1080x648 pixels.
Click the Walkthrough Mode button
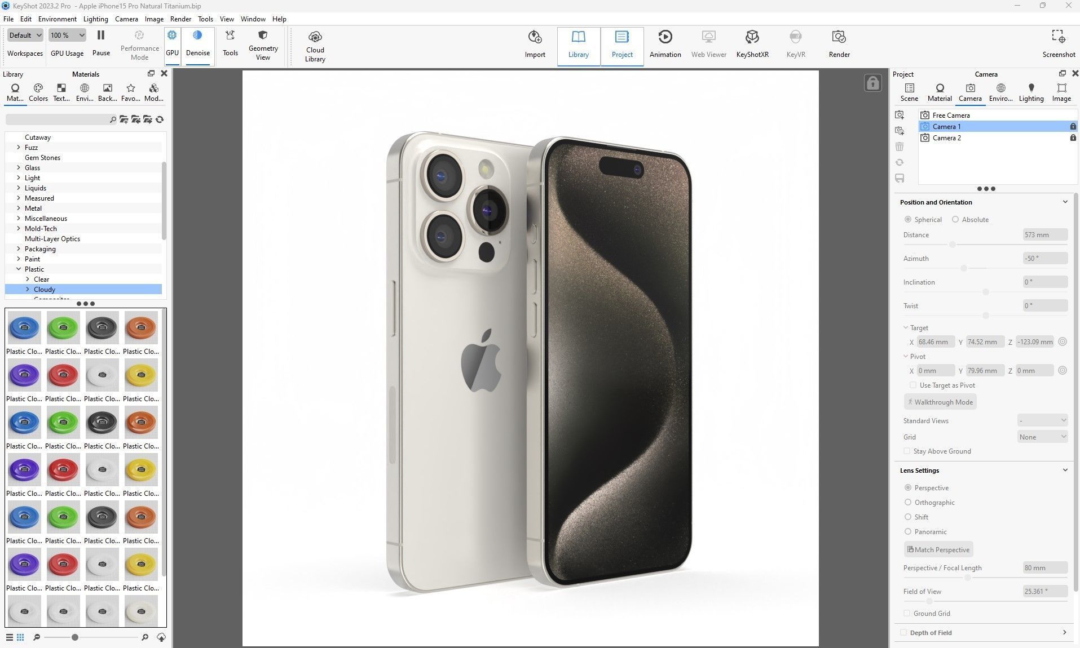pos(940,402)
